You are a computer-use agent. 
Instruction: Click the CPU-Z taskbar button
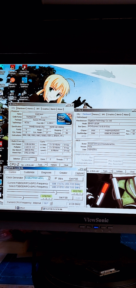pyautogui.click(x=28, y=208)
